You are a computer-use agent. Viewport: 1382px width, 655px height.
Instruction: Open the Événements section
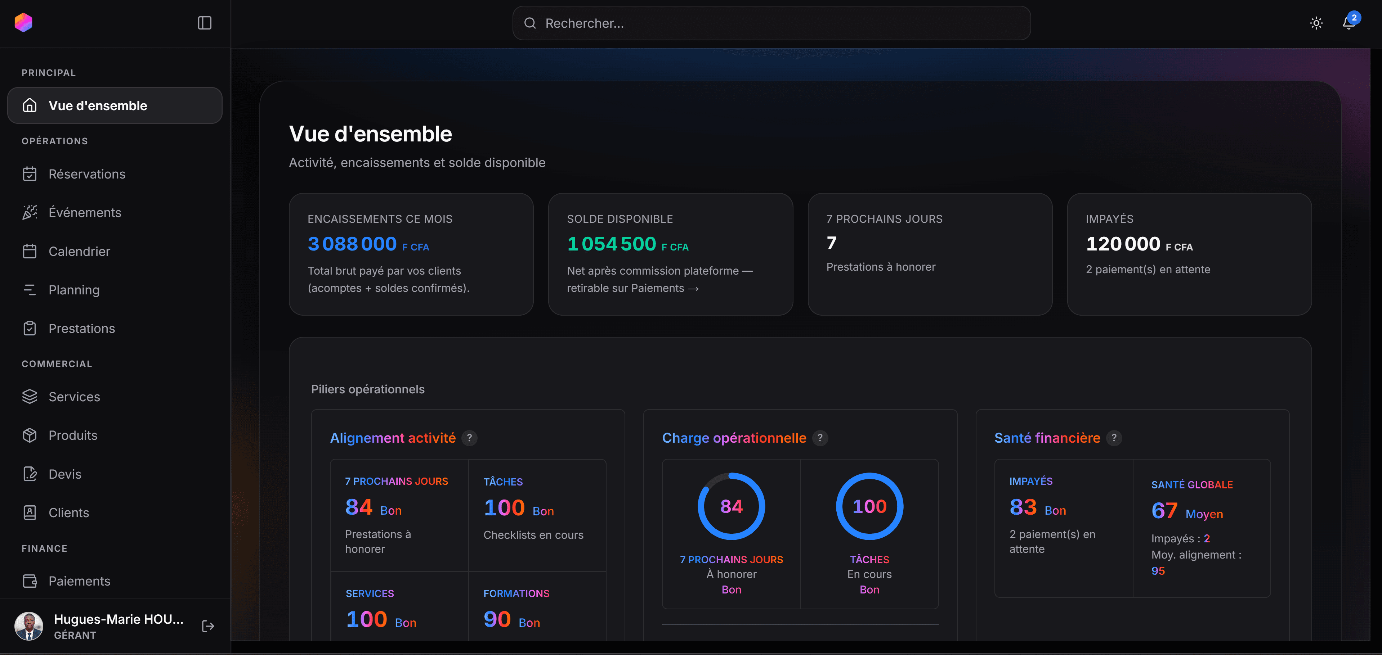pyautogui.click(x=115, y=213)
